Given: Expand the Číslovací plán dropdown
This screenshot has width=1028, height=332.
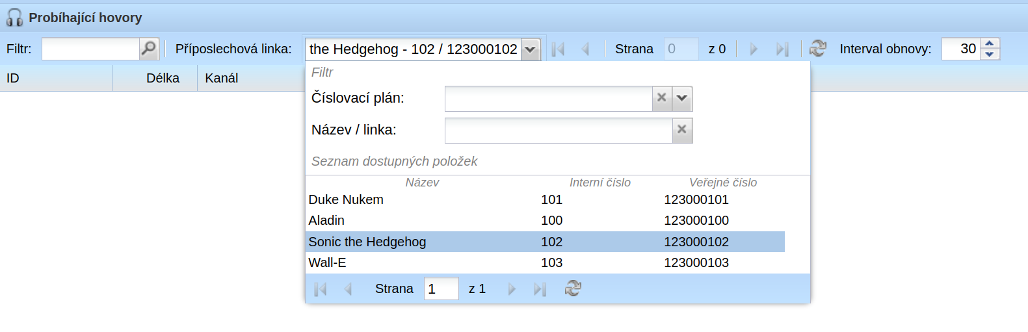Looking at the screenshot, I should tap(682, 98).
